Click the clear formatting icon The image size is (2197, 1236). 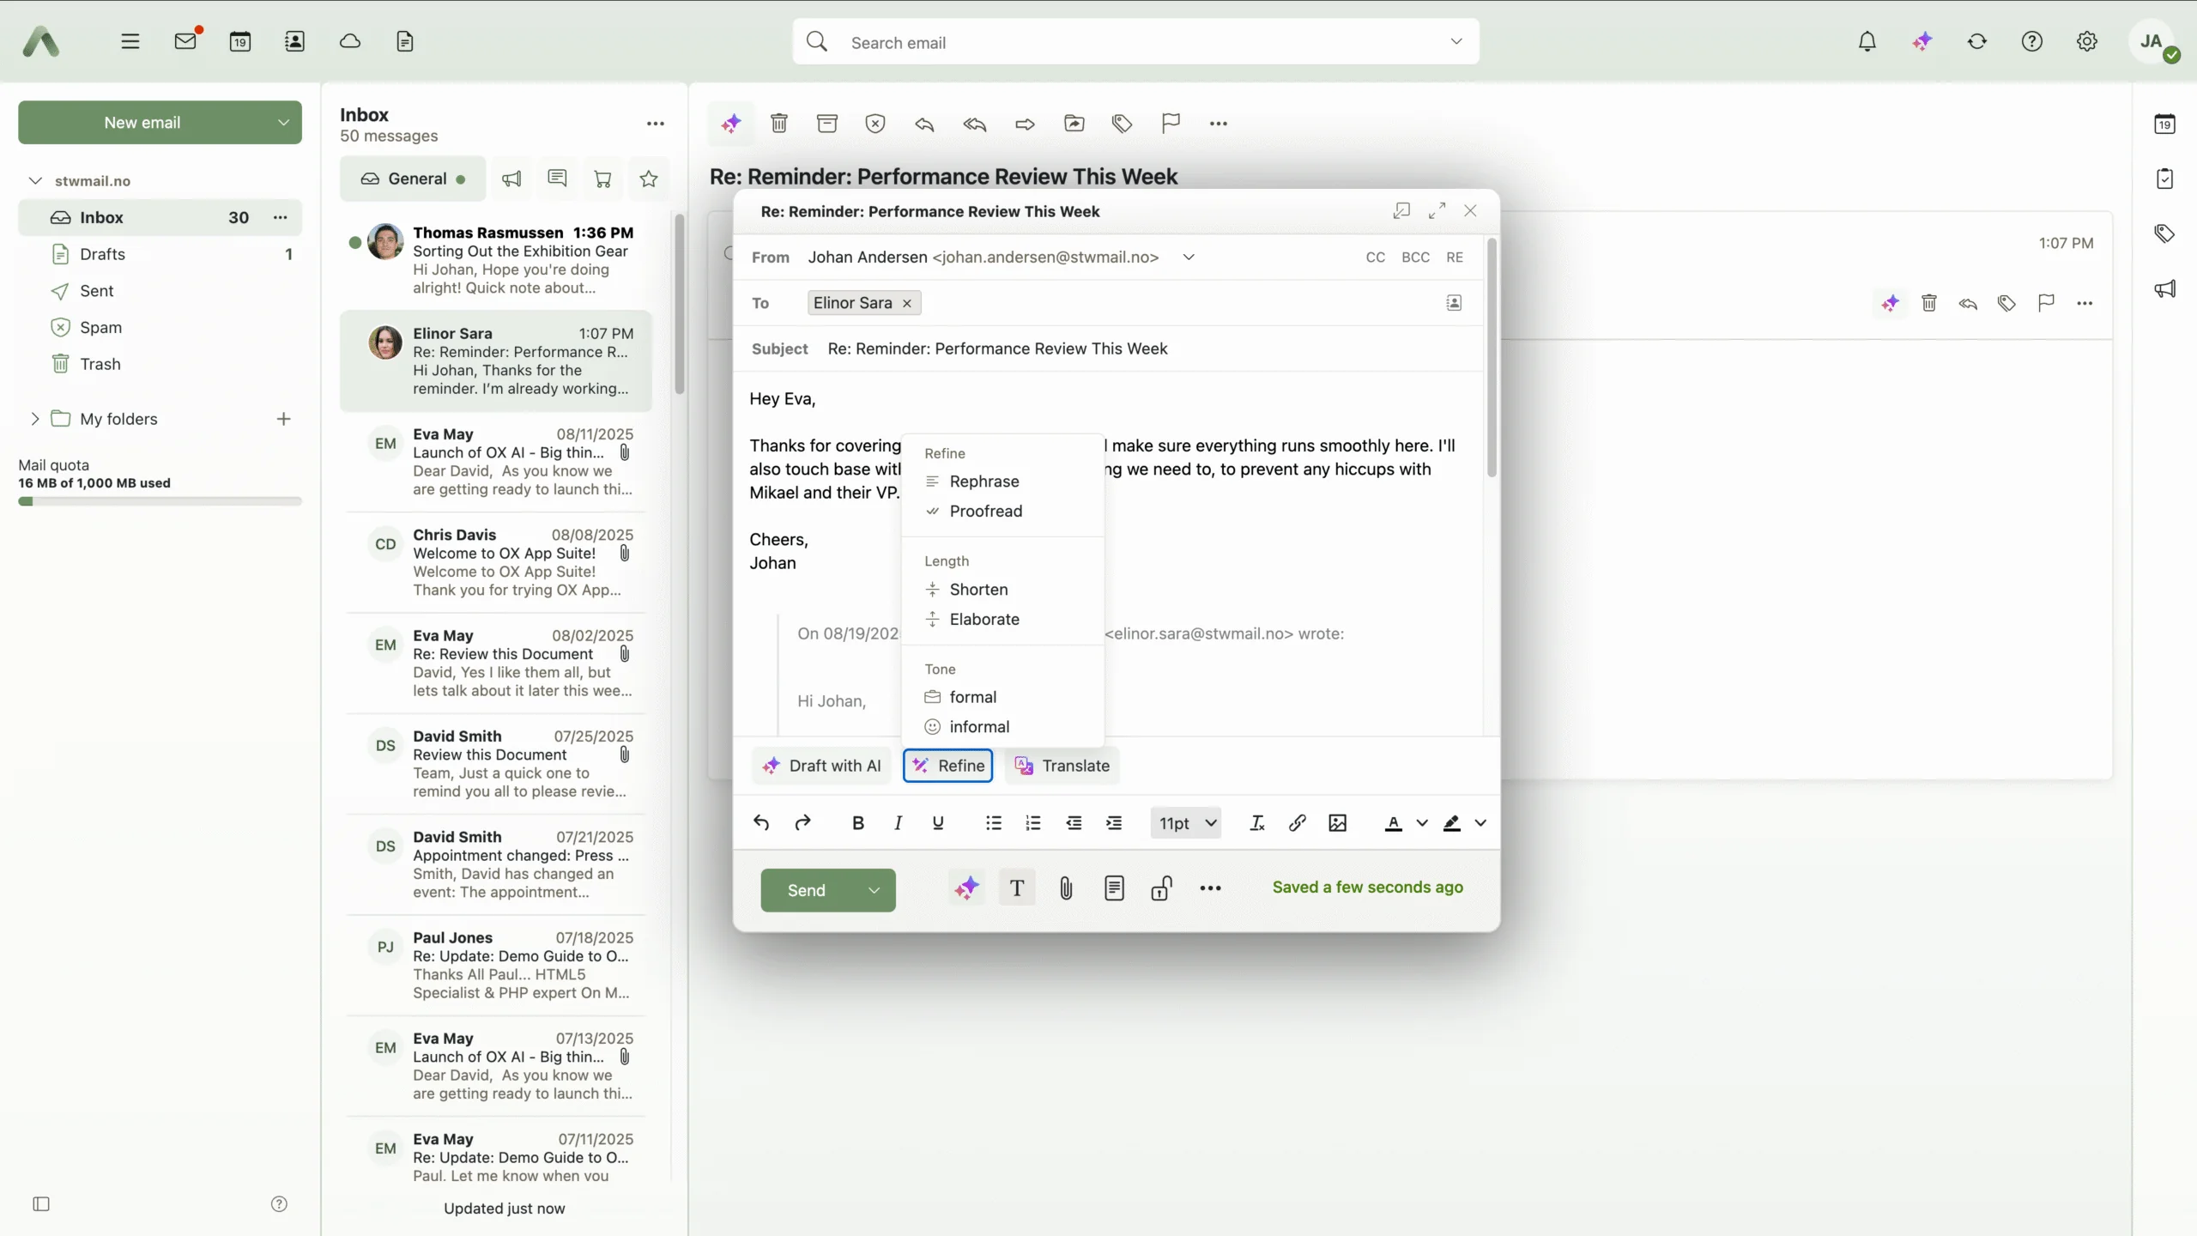pos(1257,823)
